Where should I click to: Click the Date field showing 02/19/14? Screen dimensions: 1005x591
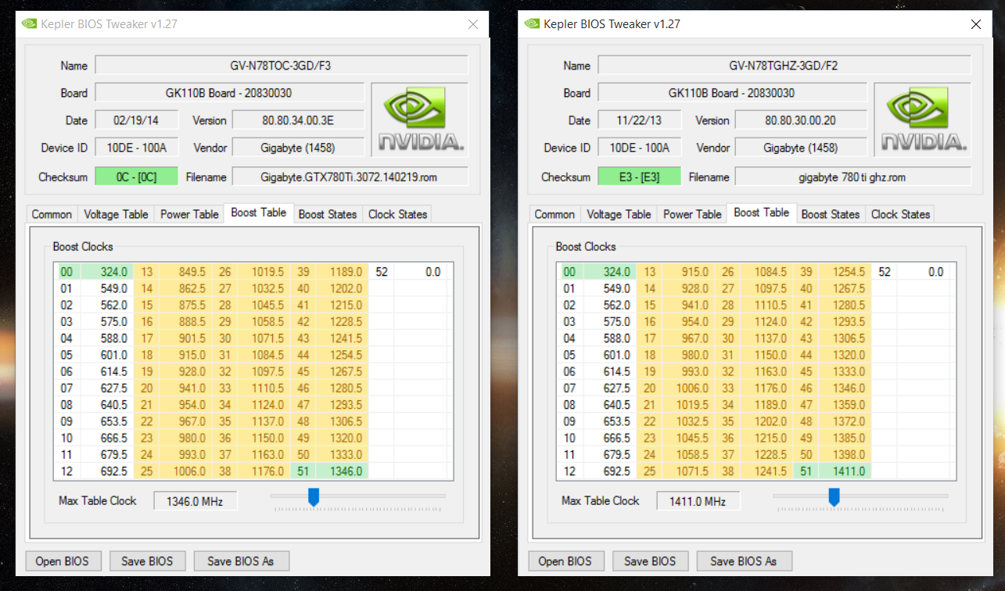click(137, 120)
